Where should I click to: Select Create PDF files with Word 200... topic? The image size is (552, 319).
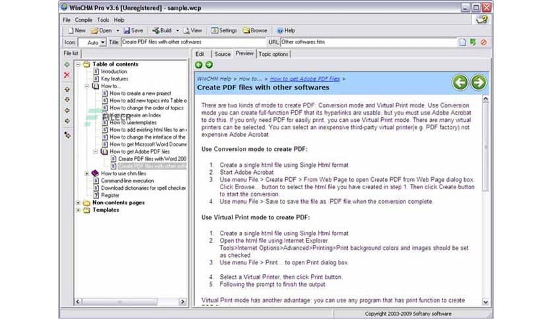[x=152, y=159]
